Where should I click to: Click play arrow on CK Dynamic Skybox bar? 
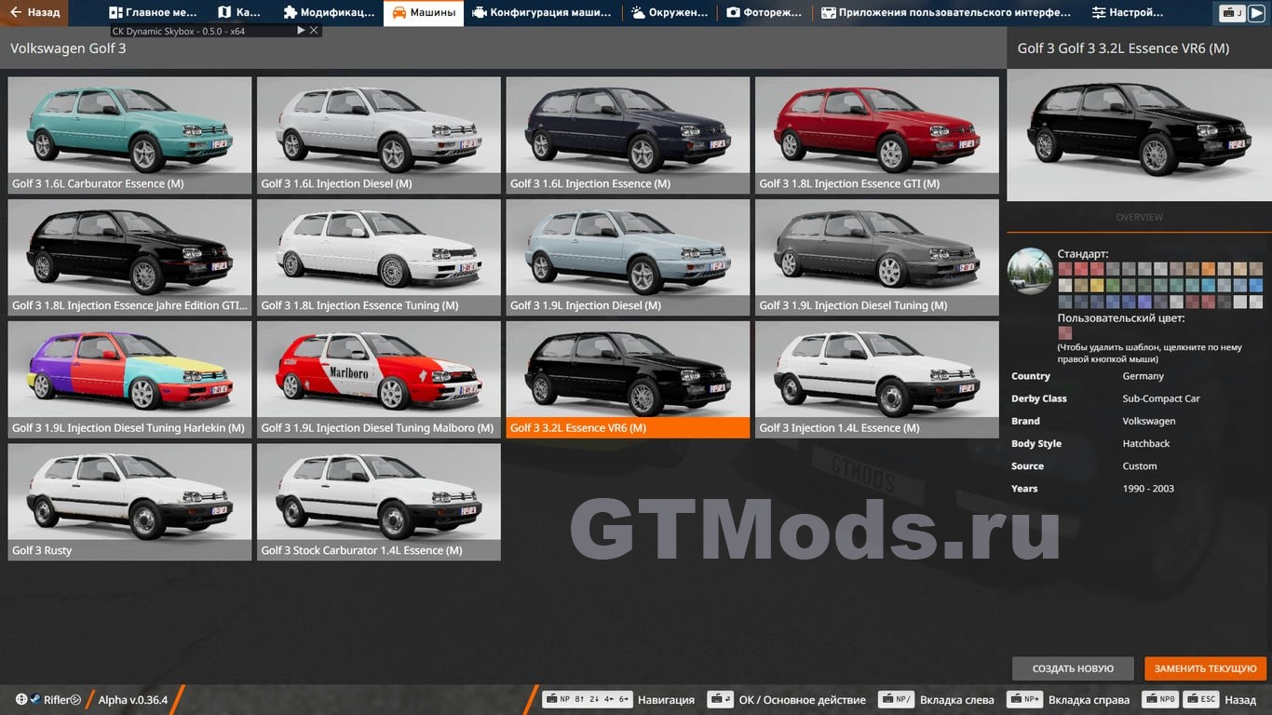(301, 31)
